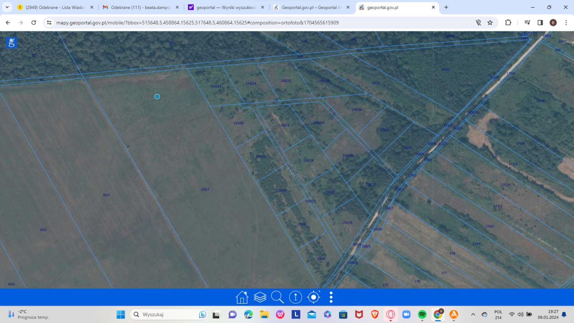Click the blue circle marker on the map
574x323 pixels.
tap(157, 96)
